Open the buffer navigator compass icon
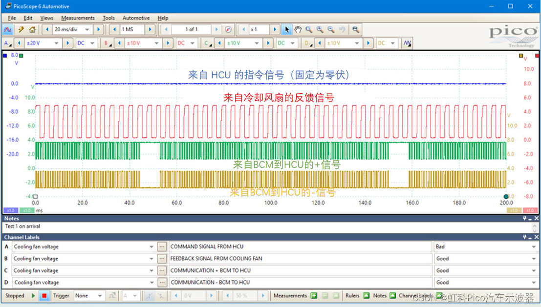Viewport: 541px width, 307px height. pyautogui.click(x=228, y=30)
